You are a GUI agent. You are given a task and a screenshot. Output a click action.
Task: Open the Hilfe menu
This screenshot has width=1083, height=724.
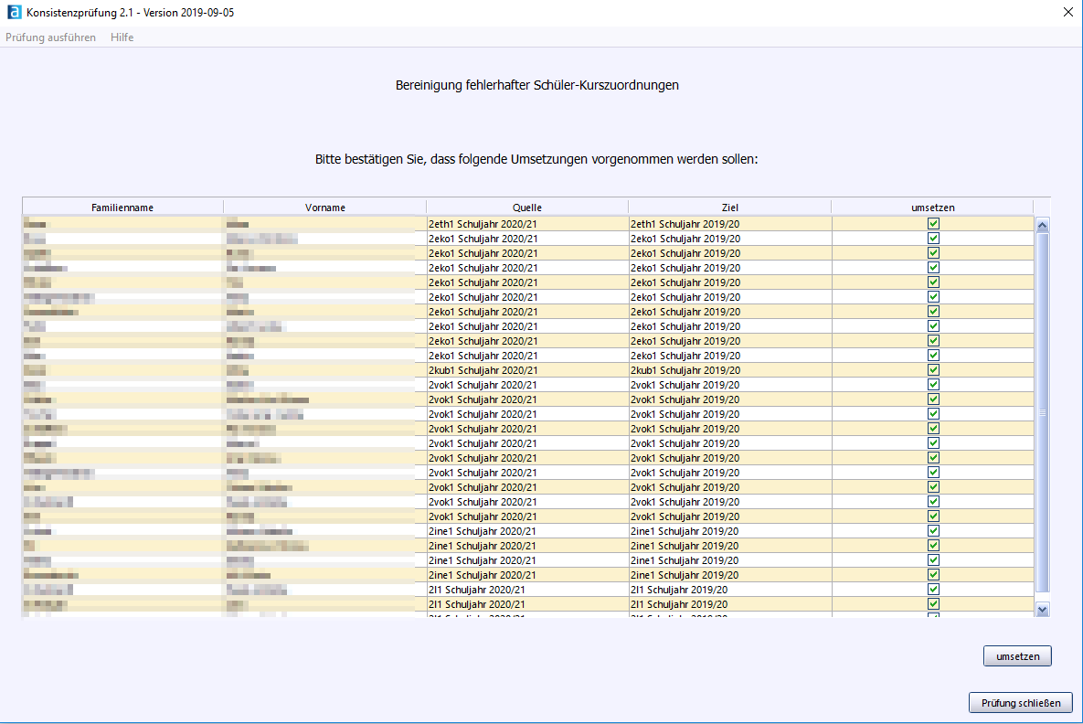122,37
